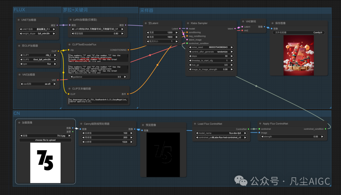Open the LoRA name selector in LoRA加载器
Viewport: 341px width, 195px height.
coord(98,29)
